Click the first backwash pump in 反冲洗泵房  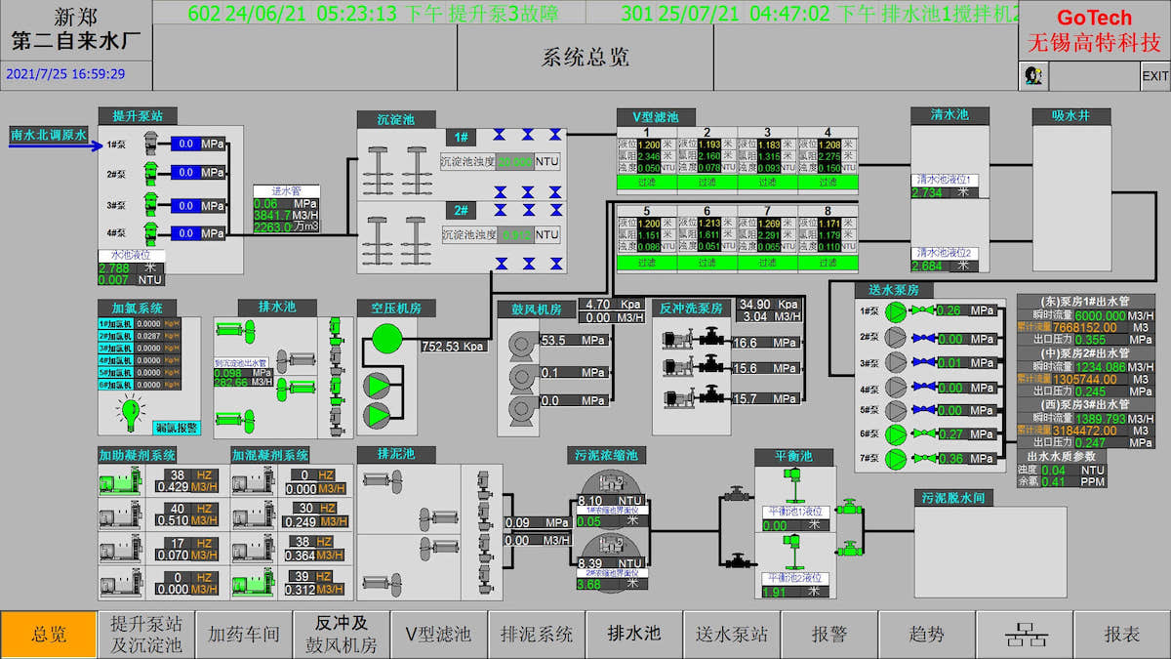(x=677, y=340)
